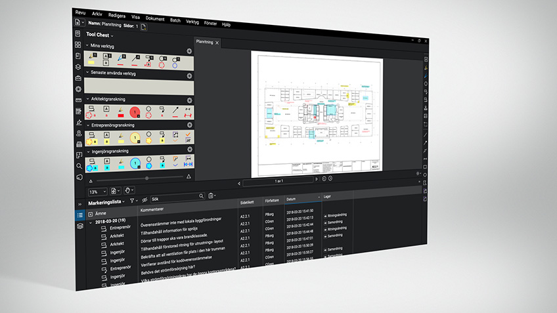Toggle hidden markups eye icon
The width and height of the screenshot is (557, 313).
click(x=144, y=199)
